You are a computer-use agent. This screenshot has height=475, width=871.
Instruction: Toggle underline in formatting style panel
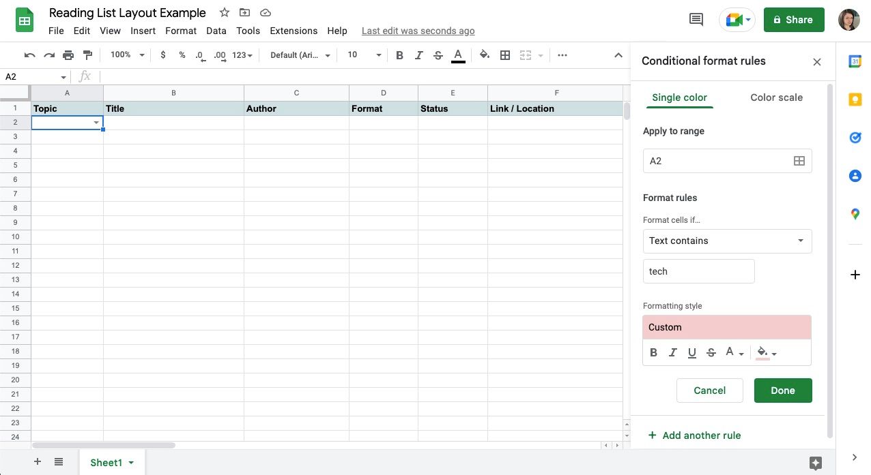[692, 352]
